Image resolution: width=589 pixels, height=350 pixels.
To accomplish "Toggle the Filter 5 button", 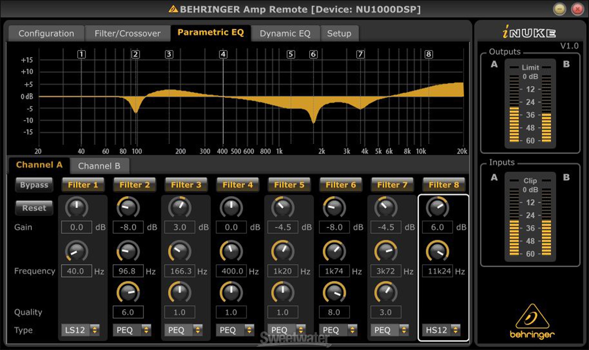I will (289, 185).
